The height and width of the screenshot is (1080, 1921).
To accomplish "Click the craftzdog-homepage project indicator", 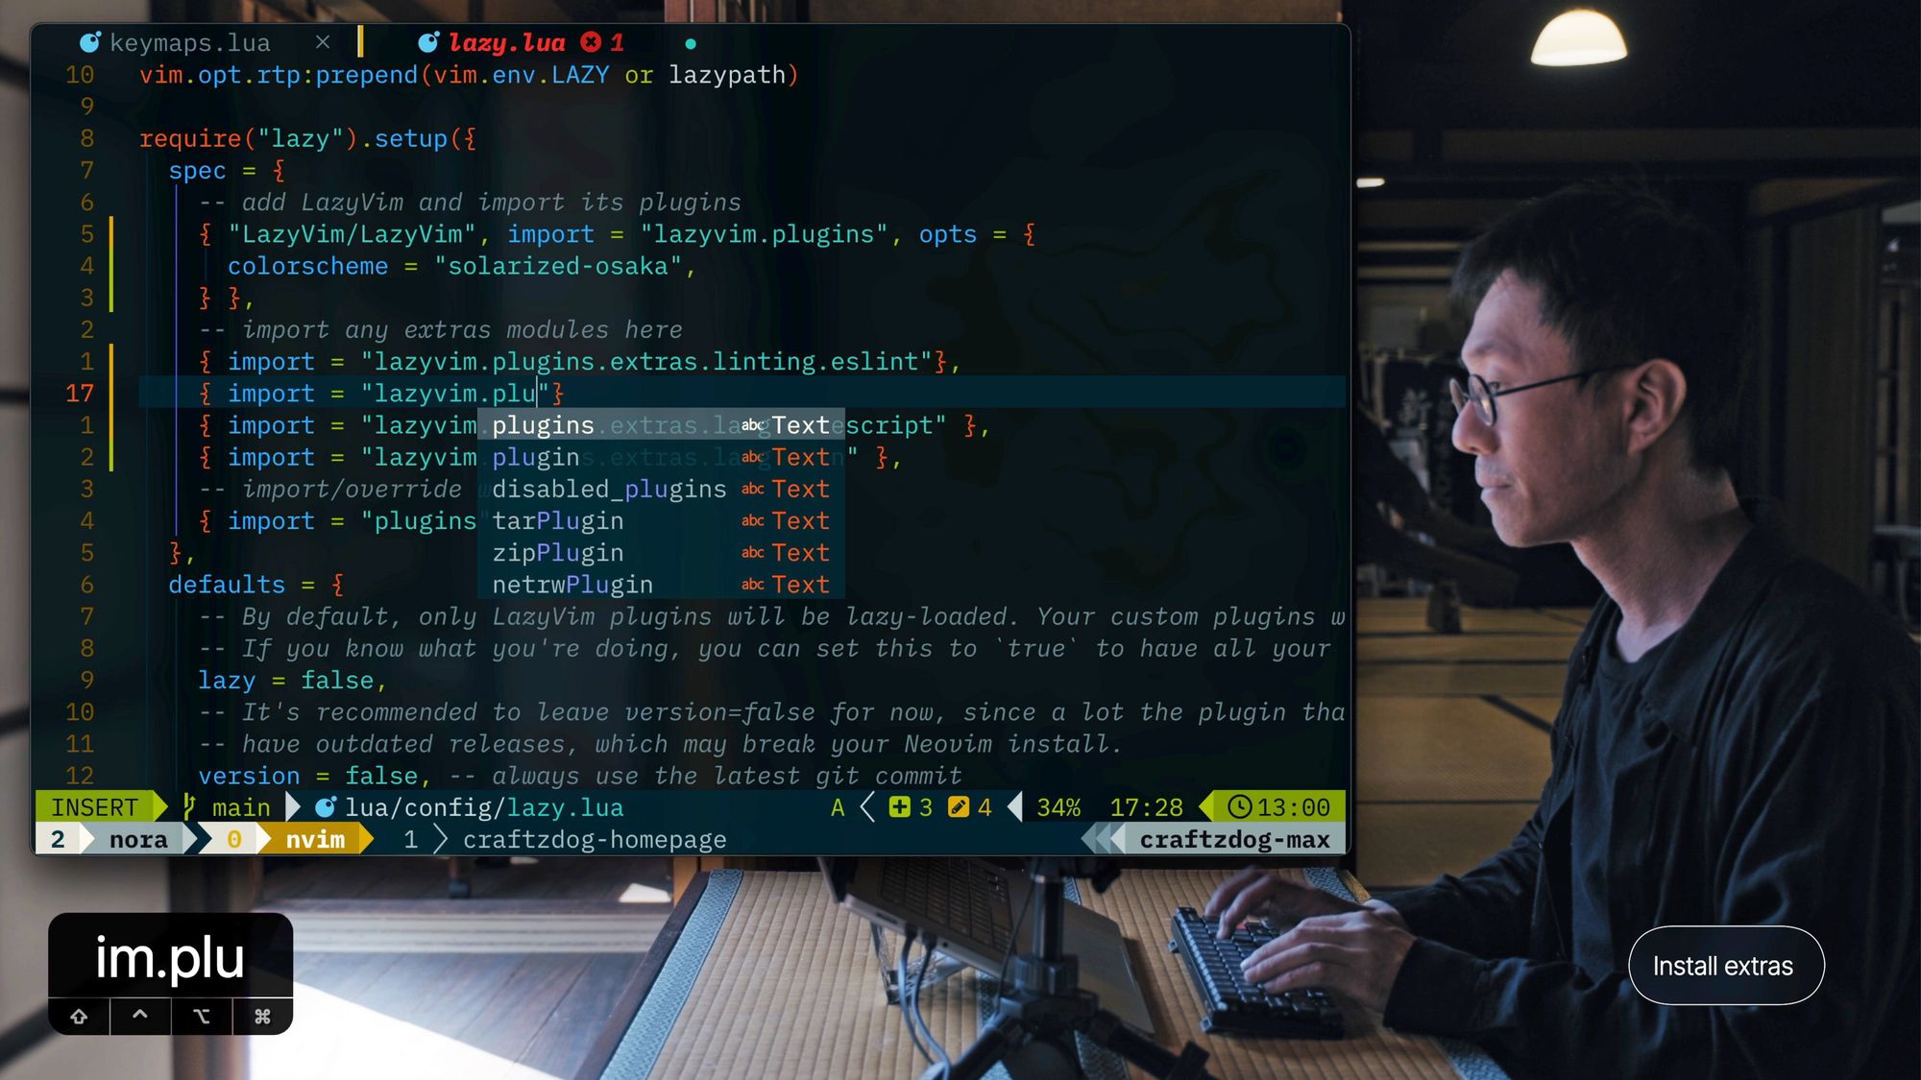I will (594, 839).
